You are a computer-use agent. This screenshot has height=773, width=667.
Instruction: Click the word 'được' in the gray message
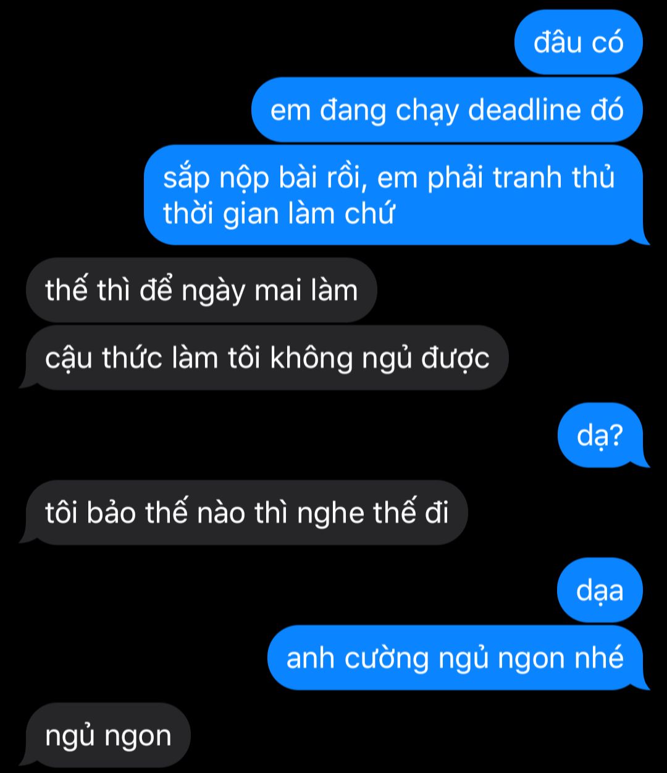[455, 359]
